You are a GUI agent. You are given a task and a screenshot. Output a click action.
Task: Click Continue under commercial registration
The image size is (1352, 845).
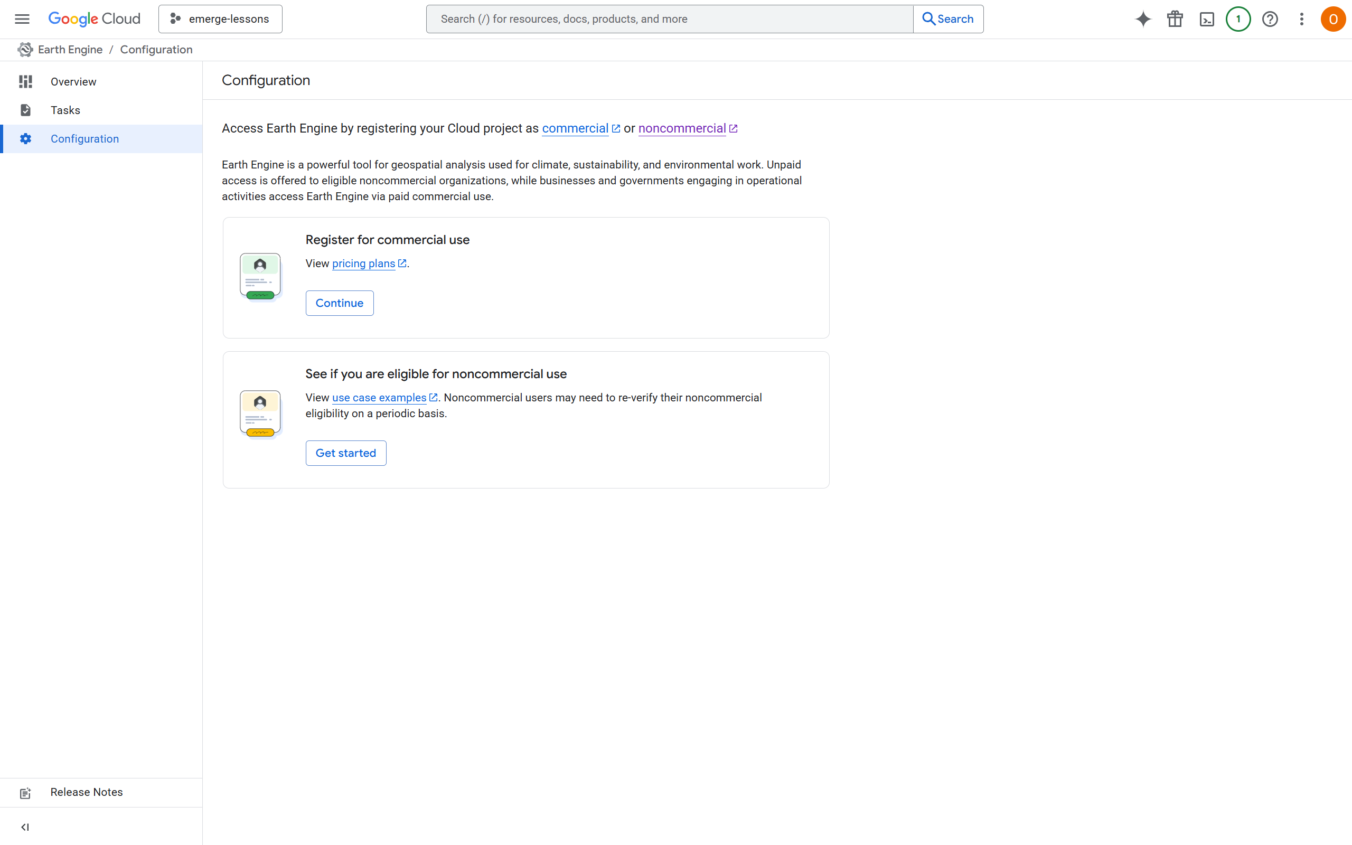tap(339, 303)
